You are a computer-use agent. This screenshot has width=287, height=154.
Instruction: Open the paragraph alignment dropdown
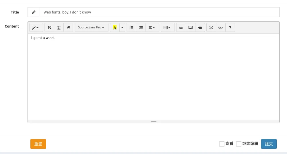[152, 28]
